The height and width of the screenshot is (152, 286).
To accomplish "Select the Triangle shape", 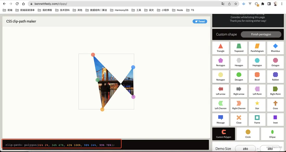I will tap(221, 48).
